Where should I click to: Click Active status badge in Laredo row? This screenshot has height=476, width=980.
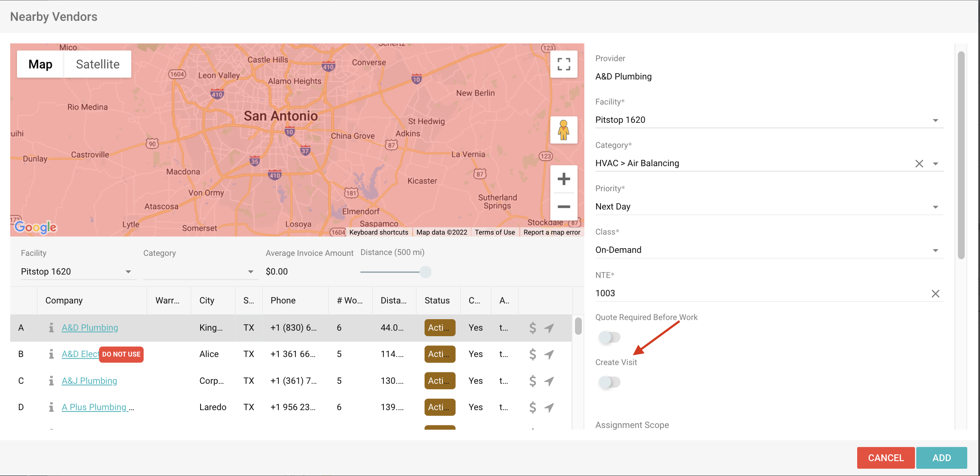click(x=440, y=407)
